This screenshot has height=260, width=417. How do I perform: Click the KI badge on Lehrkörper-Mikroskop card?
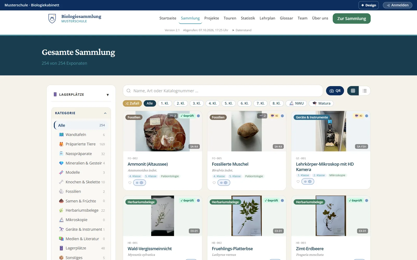coord(359,116)
